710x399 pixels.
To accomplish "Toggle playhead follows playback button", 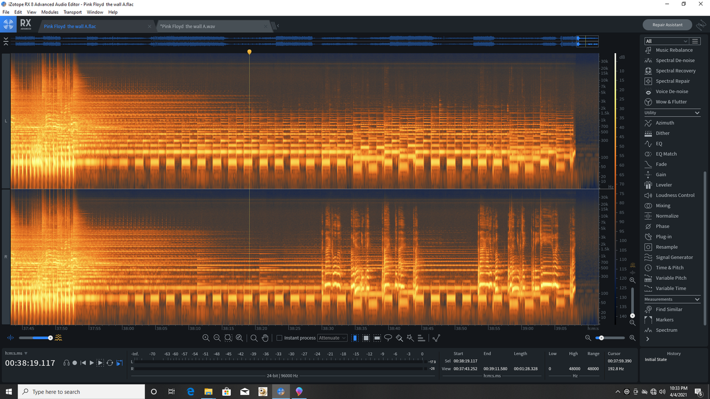I will (x=119, y=363).
